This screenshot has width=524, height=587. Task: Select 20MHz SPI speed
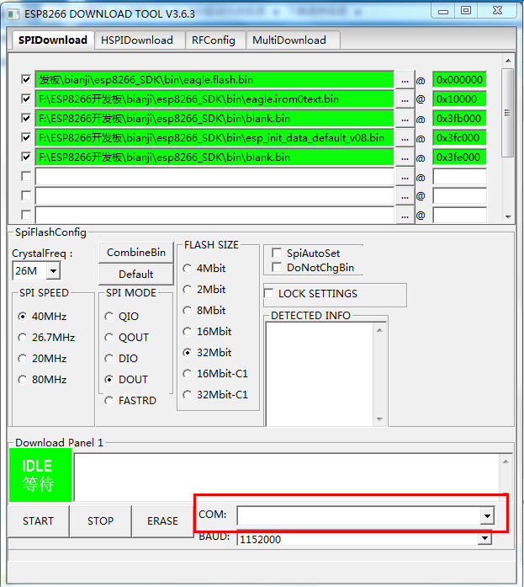tap(23, 359)
